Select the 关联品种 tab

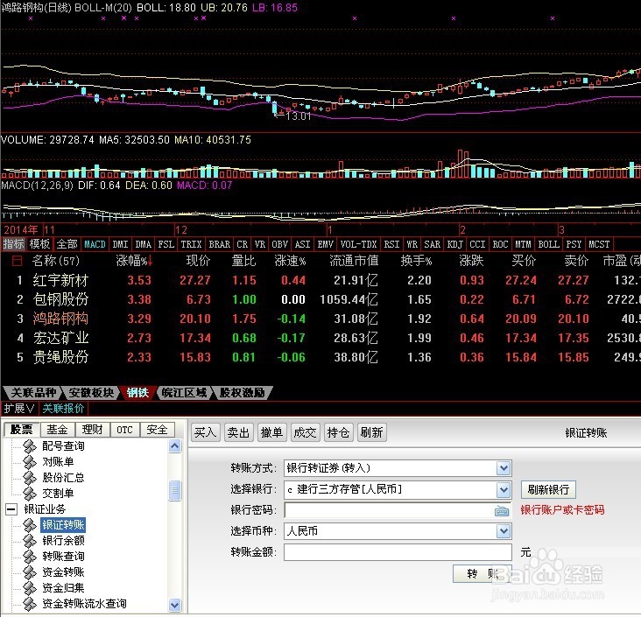click(32, 393)
